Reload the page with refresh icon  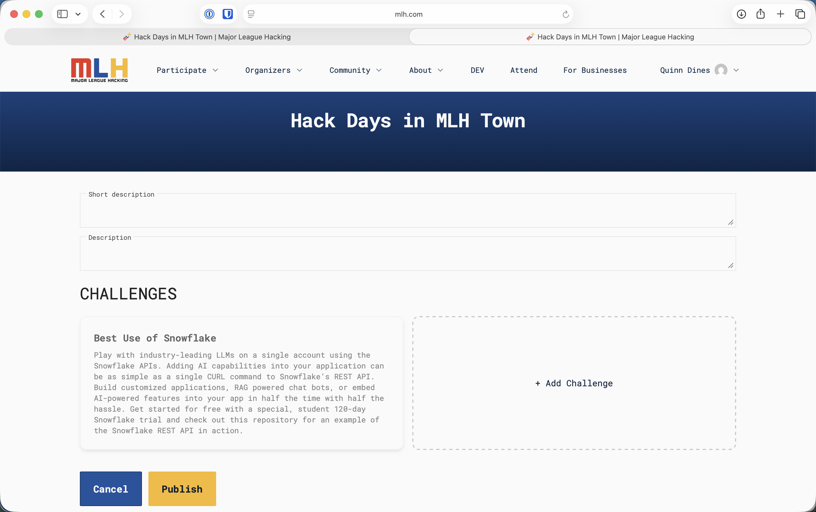click(x=565, y=14)
